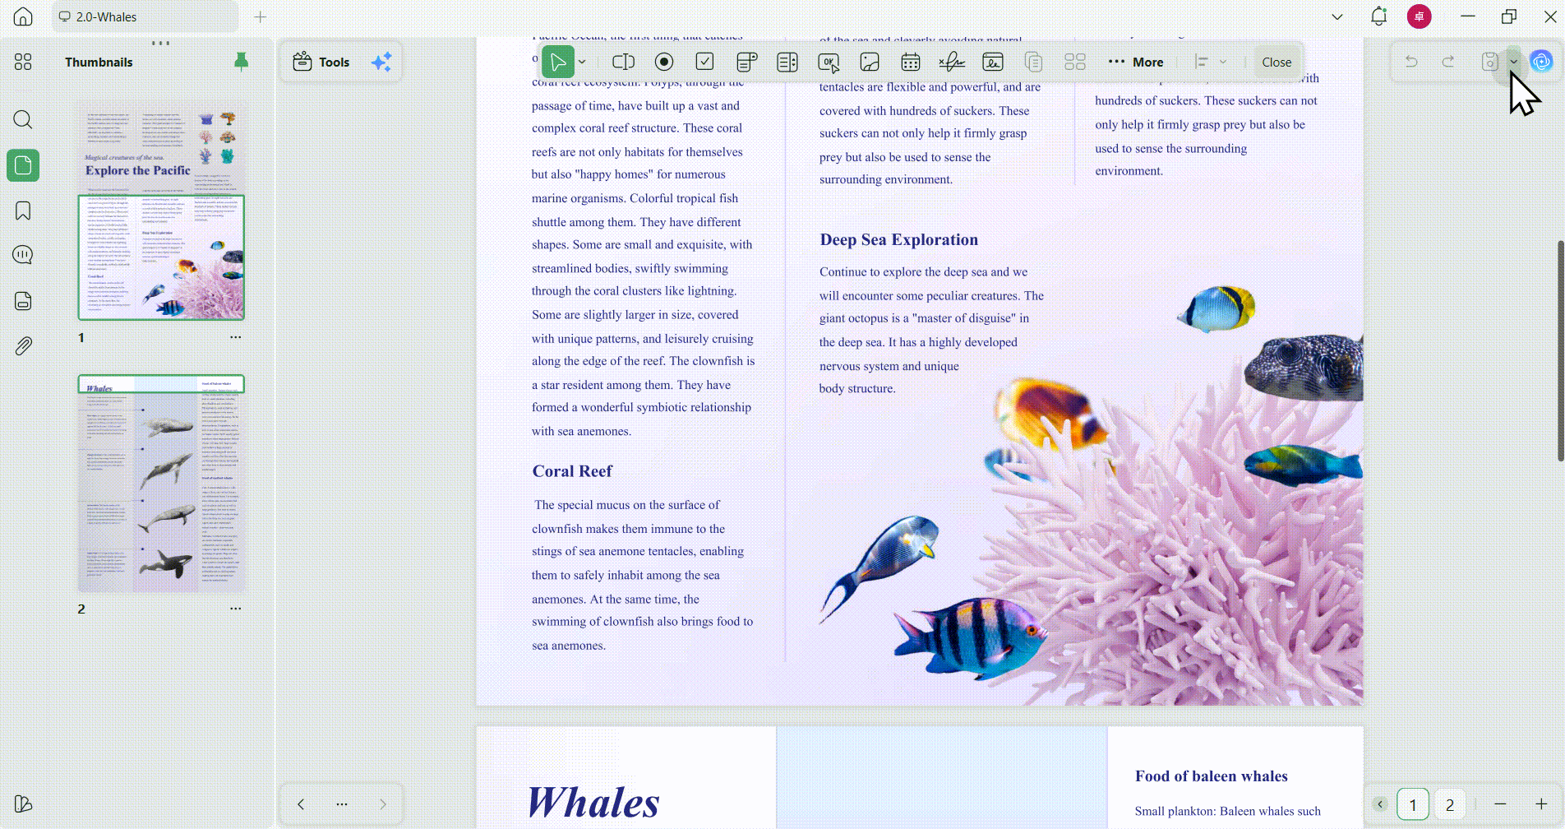1565x829 pixels.
Task: Expand the save options dropdown
Action: coord(1513,62)
